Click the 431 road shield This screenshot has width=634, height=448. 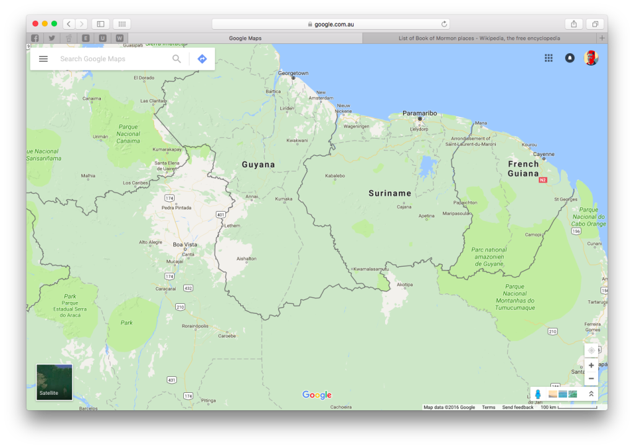click(172, 380)
